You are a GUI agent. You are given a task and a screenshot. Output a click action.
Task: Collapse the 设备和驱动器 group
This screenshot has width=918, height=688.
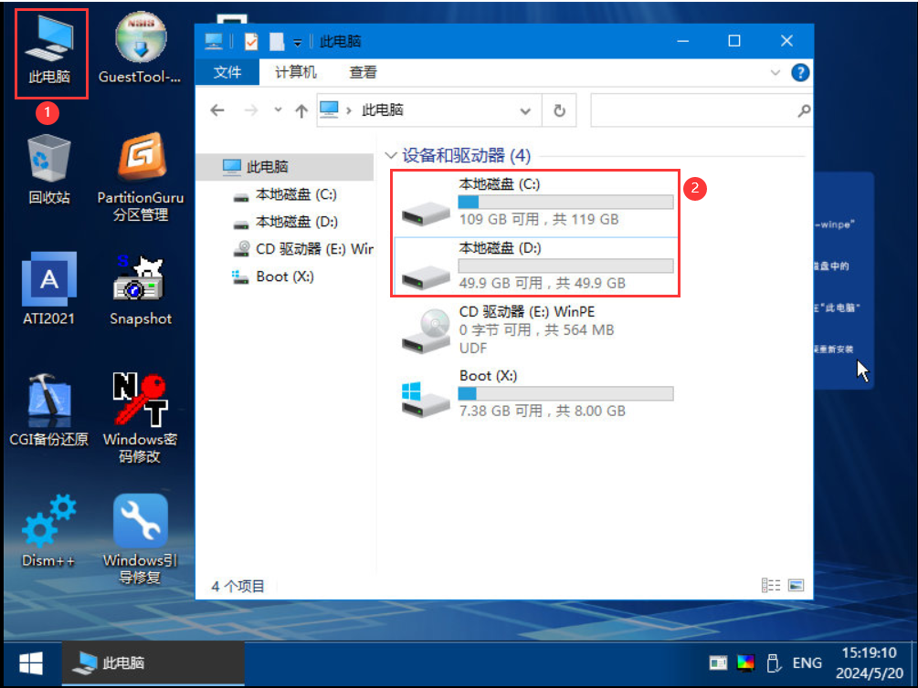coord(392,156)
